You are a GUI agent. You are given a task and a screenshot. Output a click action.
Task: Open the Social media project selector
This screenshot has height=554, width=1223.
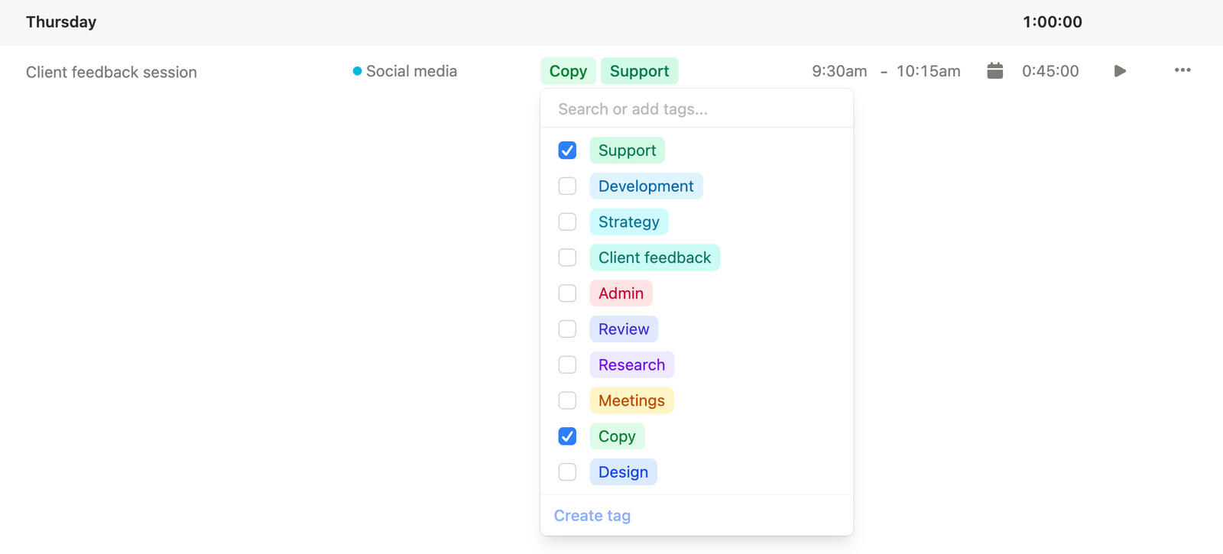pos(411,71)
